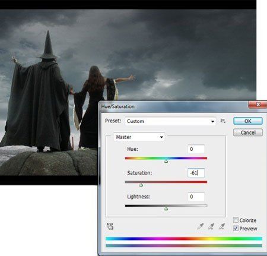This screenshot has width=267, height=256.
Task: Focus the Saturation value field showing -61
Action: pos(196,173)
